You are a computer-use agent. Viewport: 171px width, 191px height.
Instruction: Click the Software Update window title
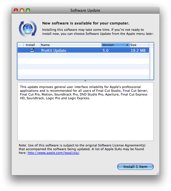[85, 10]
